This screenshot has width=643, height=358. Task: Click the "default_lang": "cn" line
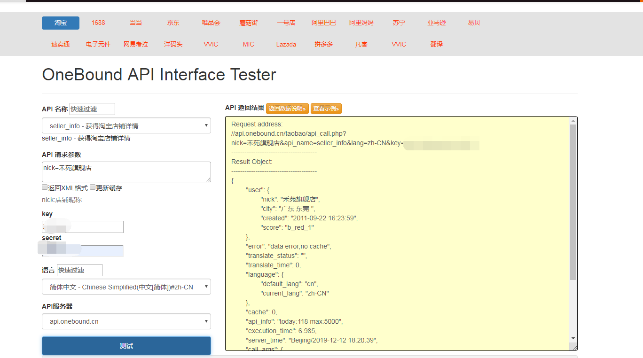[x=290, y=284]
